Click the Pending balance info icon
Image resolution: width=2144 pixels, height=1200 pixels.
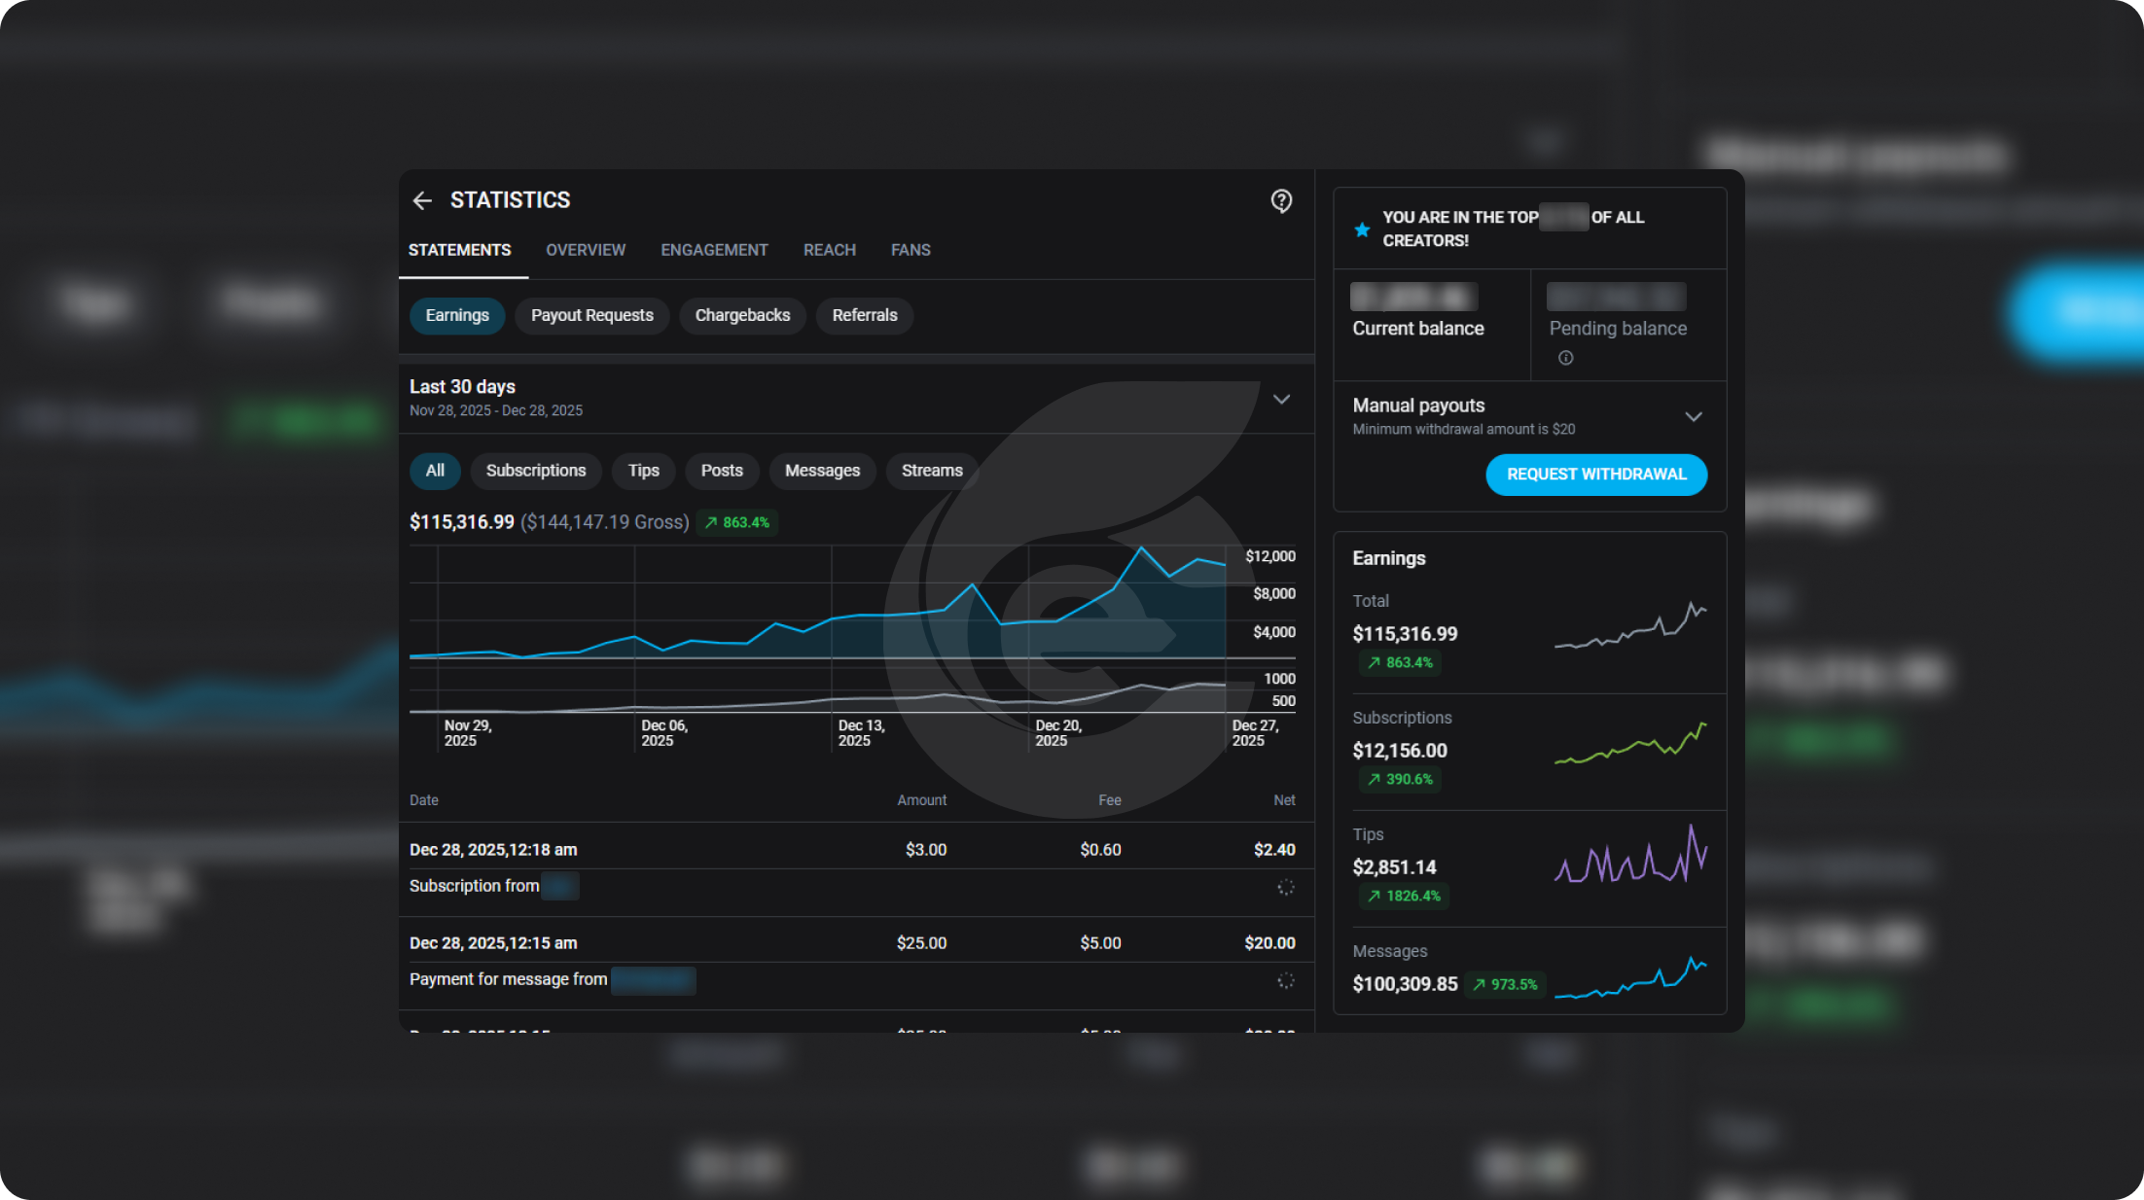coord(1565,358)
